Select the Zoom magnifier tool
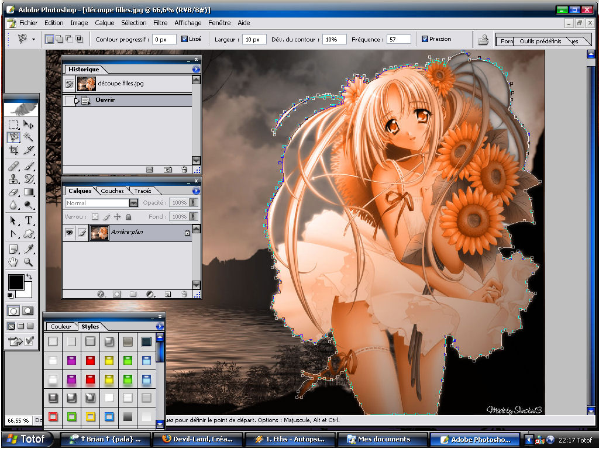 click(x=28, y=262)
